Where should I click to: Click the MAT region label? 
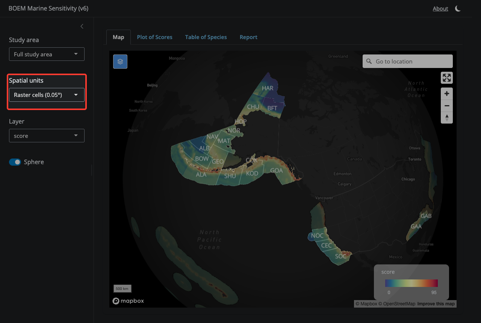point(224,141)
